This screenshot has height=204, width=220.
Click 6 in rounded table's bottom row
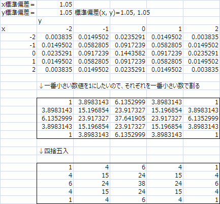pyautogui.click(x=128, y=200)
